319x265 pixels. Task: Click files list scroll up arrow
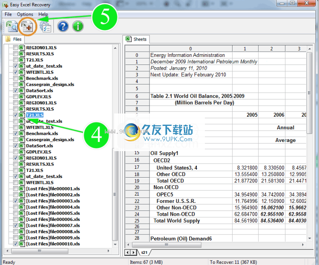pos(115,48)
